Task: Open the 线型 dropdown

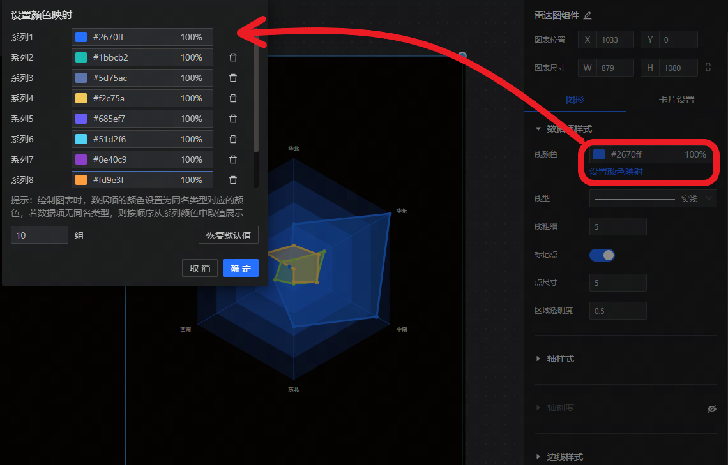Action: point(653,199)
